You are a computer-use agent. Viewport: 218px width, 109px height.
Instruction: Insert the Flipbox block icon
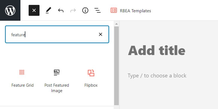tap(91, 72)
